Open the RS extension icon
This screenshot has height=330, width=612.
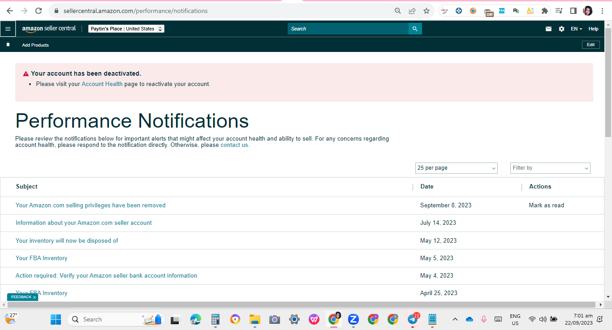(x=516, y=11)
